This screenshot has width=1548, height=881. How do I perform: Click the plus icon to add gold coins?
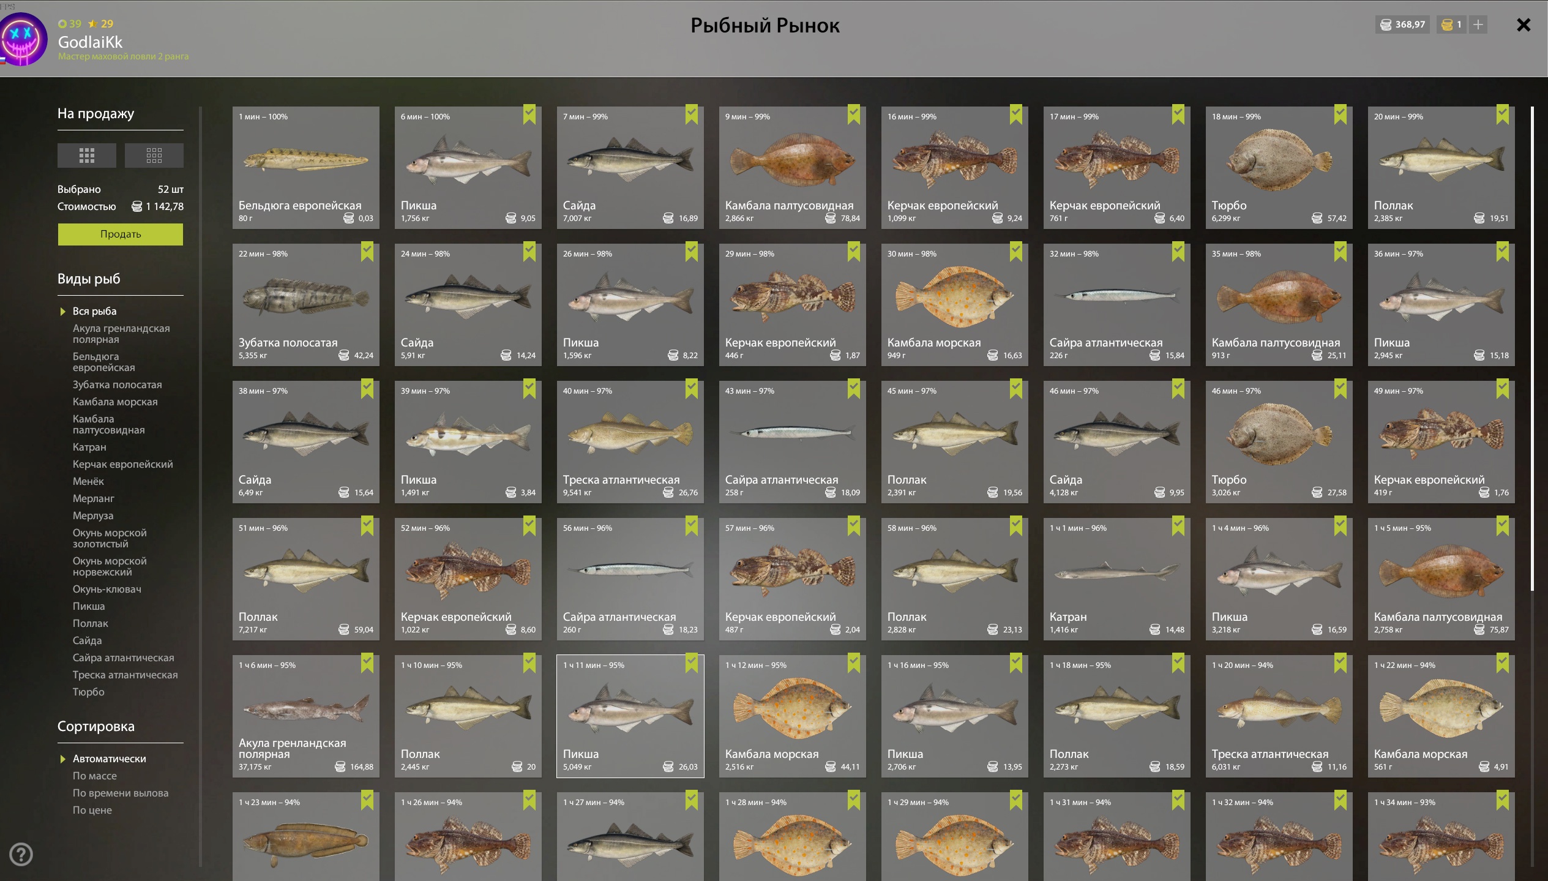(x=1478, y=24)
